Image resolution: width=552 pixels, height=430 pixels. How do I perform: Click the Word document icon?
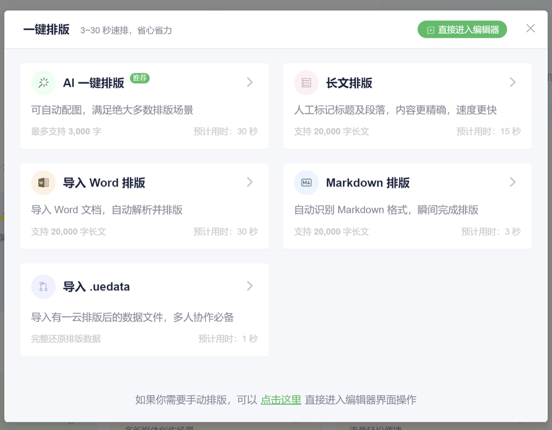click(x=43, y=182)
